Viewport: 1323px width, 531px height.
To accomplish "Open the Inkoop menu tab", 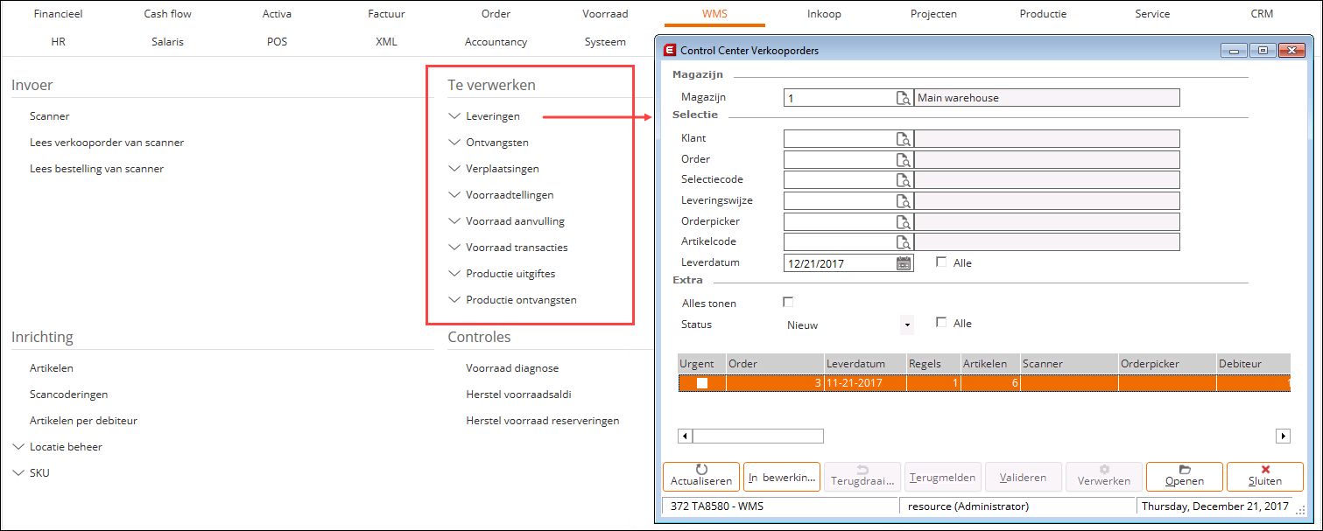I will (x=824, y=14).
